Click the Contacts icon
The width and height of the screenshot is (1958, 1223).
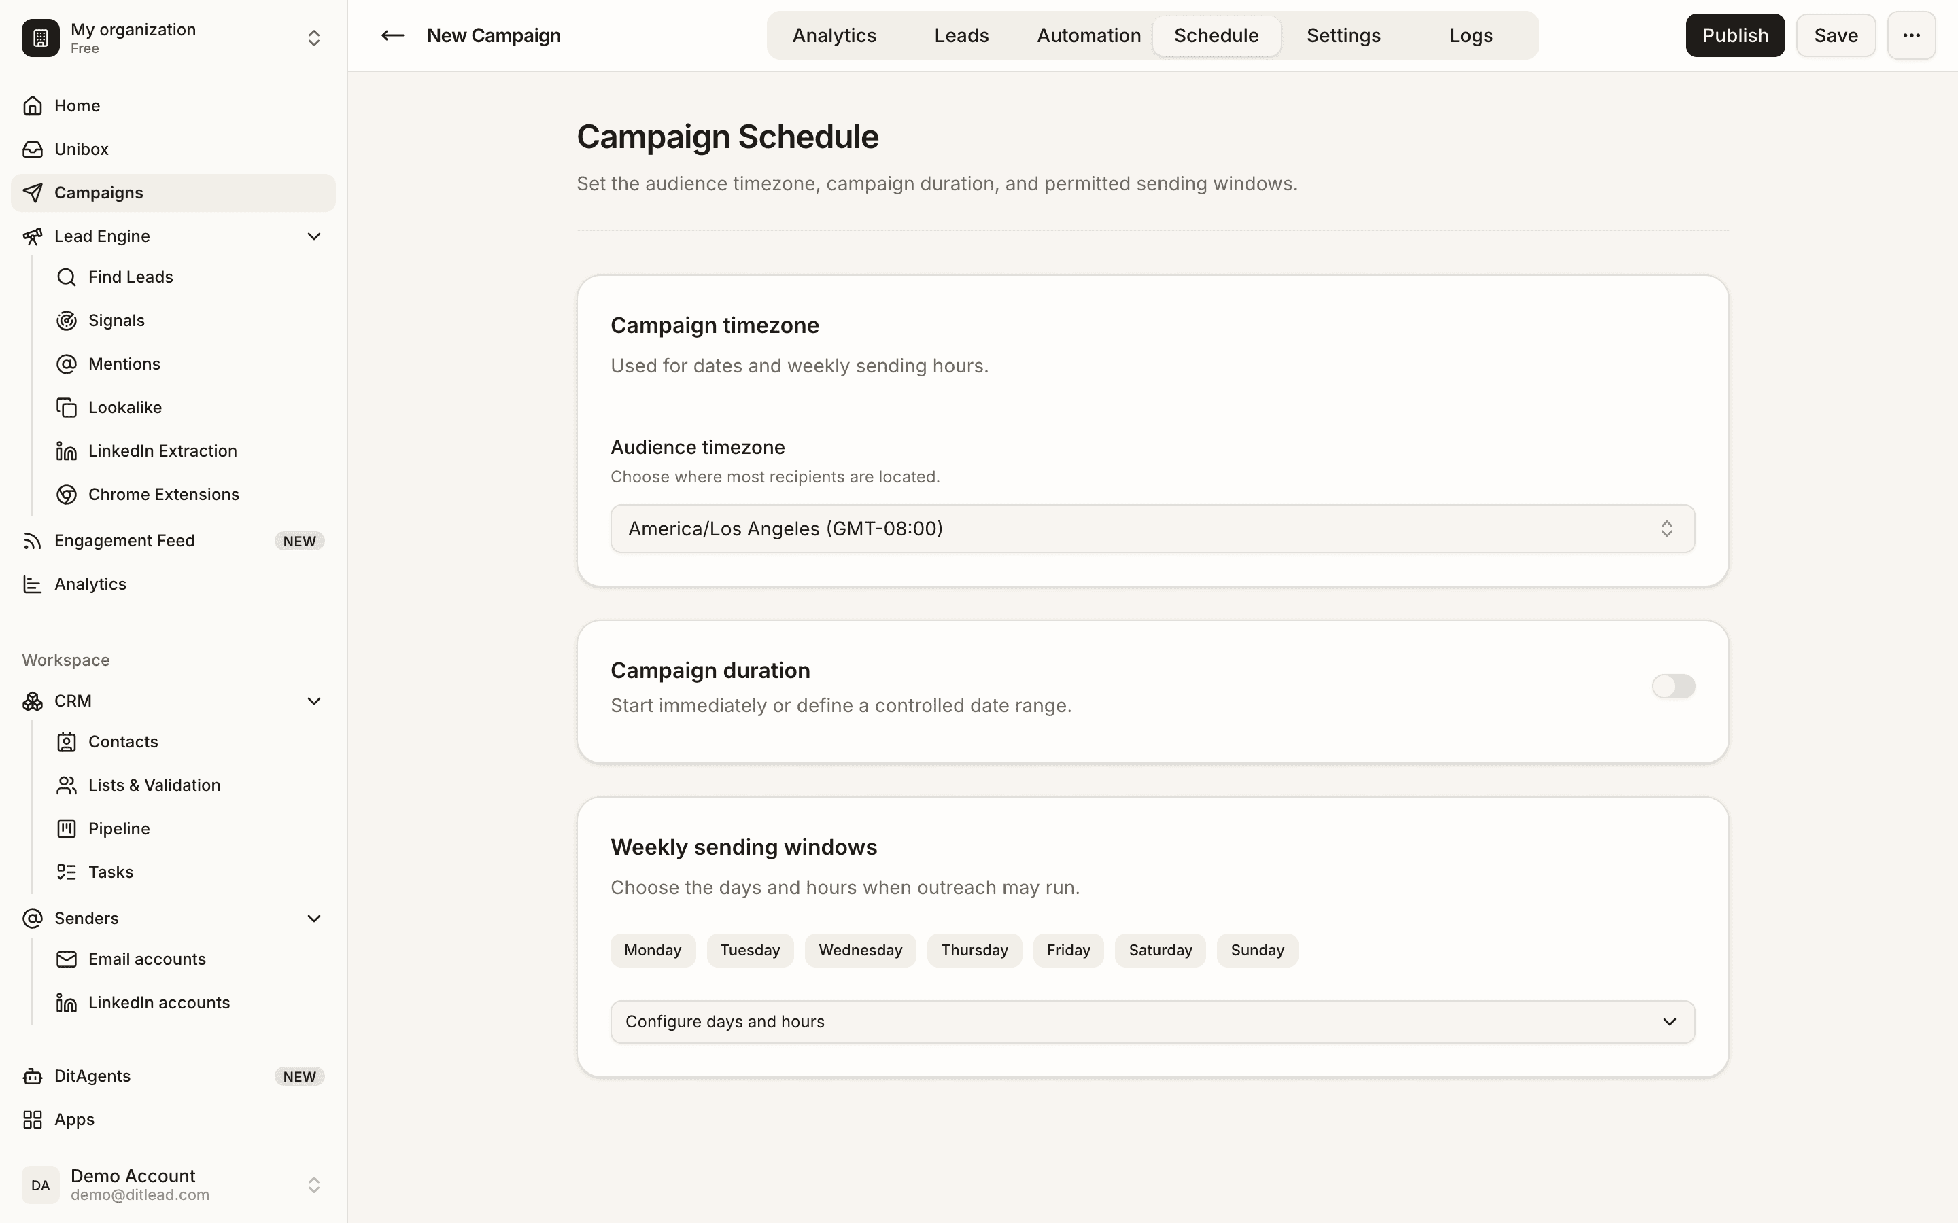click(67, 742)
